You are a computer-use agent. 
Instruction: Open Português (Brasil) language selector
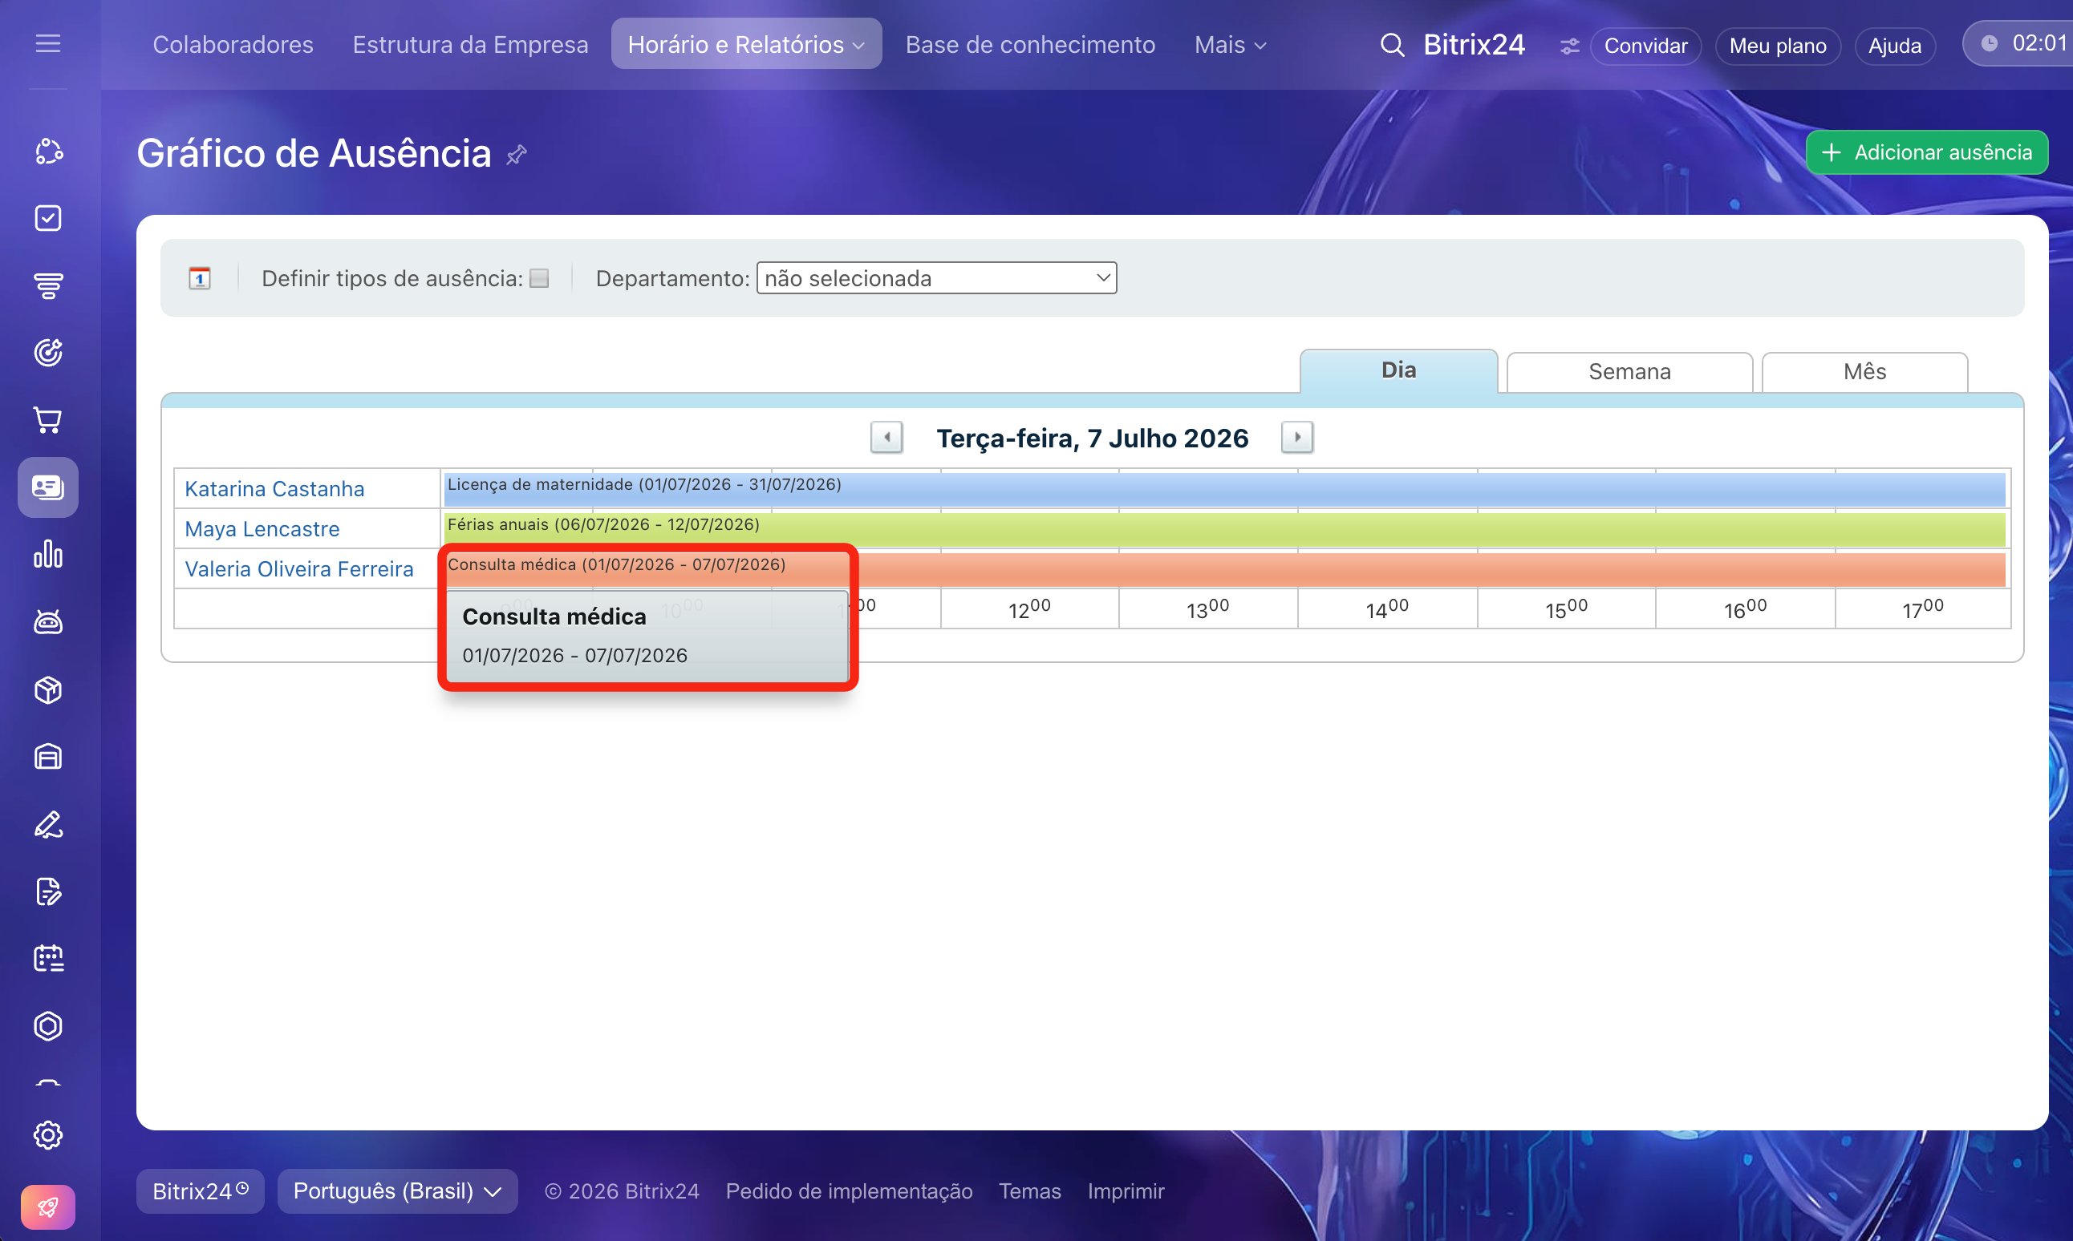coord(396,1190)
